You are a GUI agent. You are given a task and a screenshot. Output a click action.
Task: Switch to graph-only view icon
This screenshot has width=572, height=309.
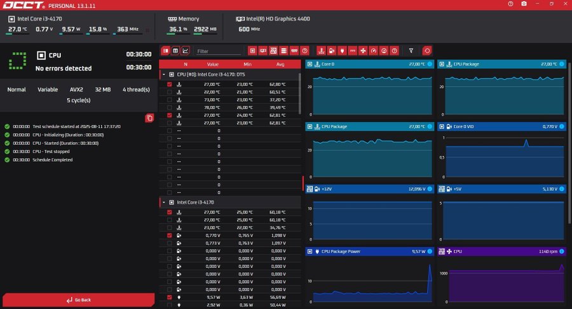click(186, 51)
